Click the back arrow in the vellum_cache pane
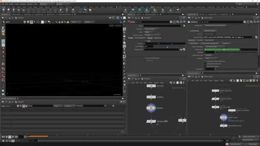The image size is (260, 146). click(189, 18)
